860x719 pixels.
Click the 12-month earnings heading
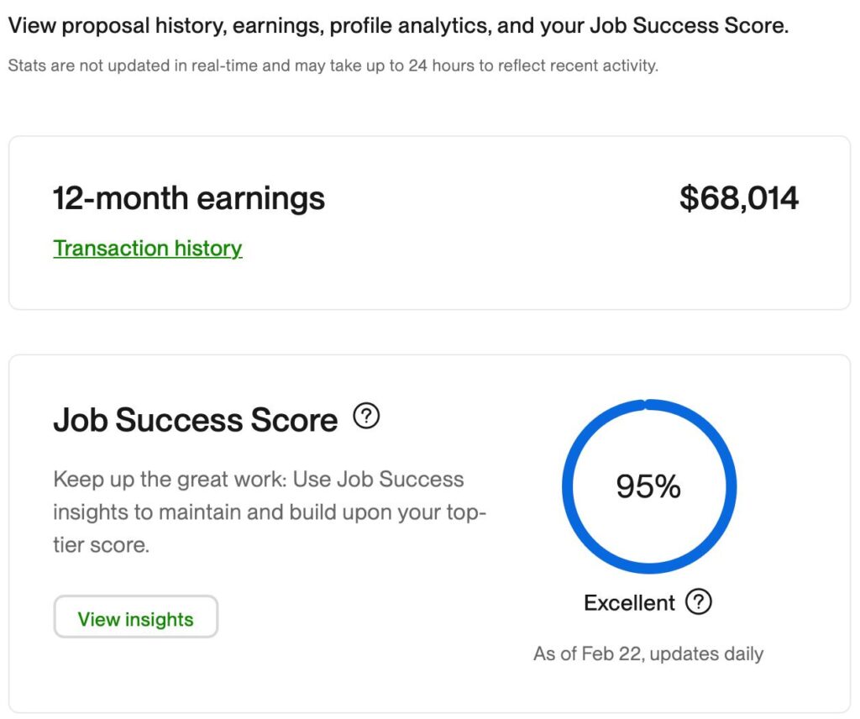(189, 198)
